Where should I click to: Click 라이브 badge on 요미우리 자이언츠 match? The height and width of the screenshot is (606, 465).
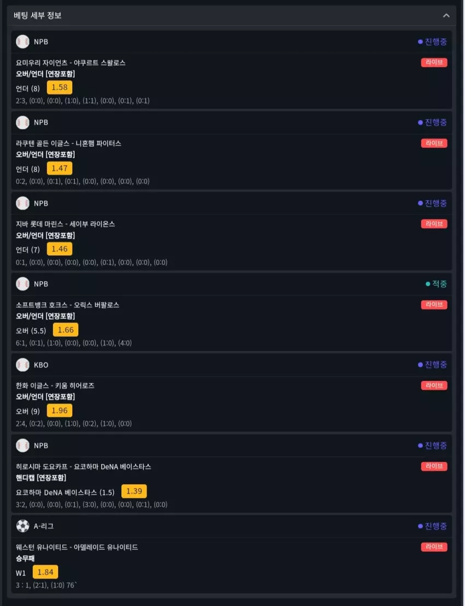click(434, 62)
